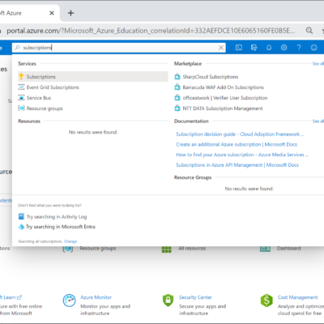Open Subscription decision guide doc link
The height and width of the screenshot is (324, 324).
(240, 134)
